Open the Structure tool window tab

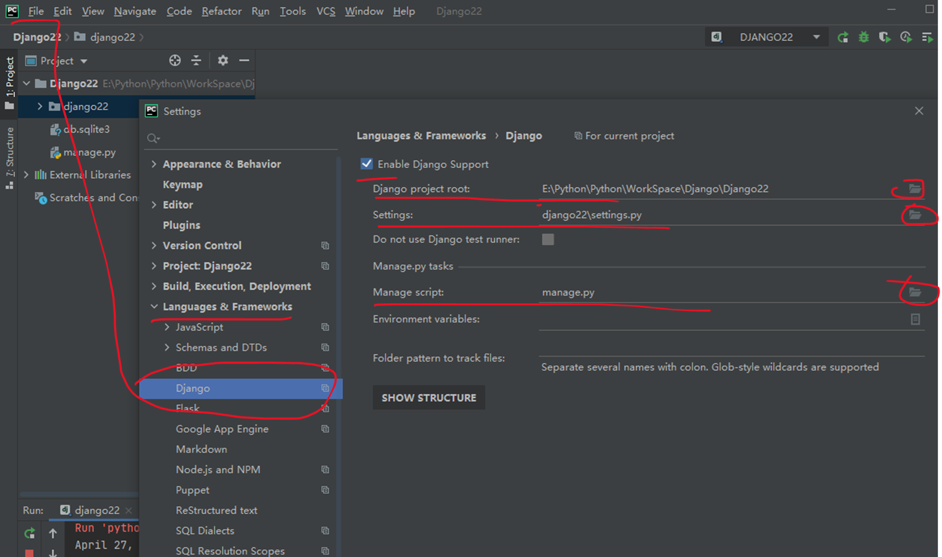pos(9,158)
